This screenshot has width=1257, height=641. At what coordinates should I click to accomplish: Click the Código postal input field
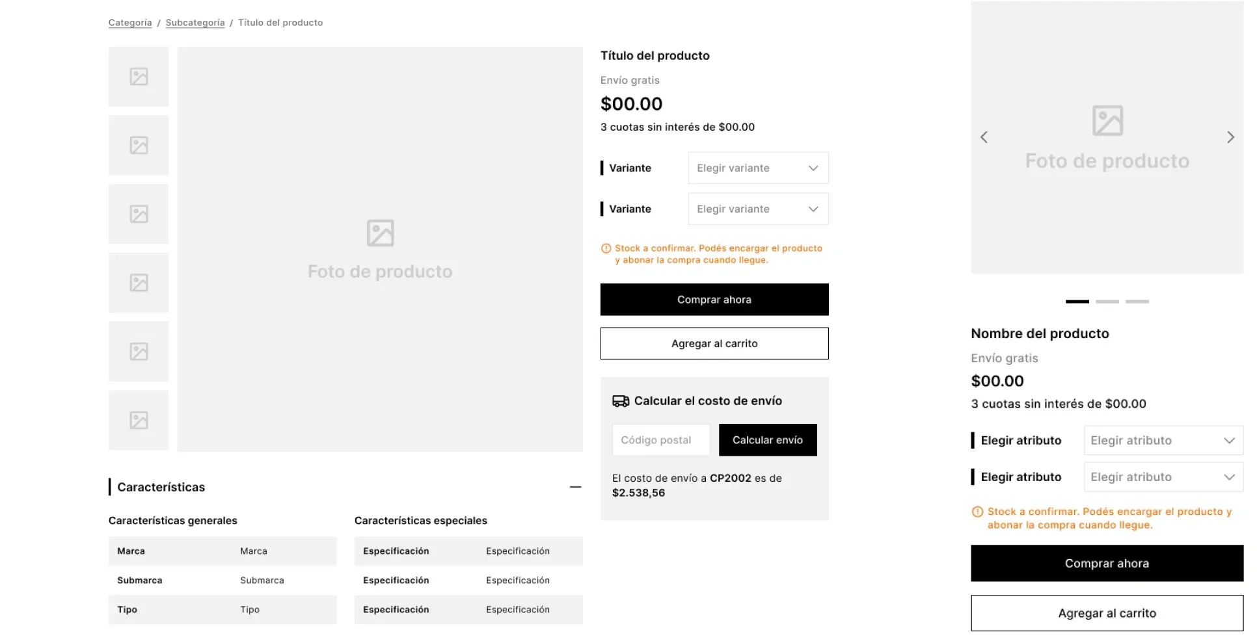661,440
